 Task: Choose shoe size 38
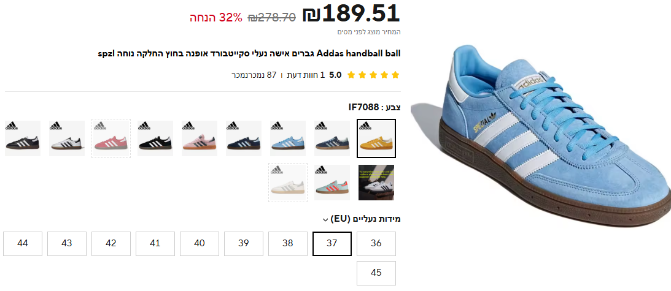tap(288, 244)
